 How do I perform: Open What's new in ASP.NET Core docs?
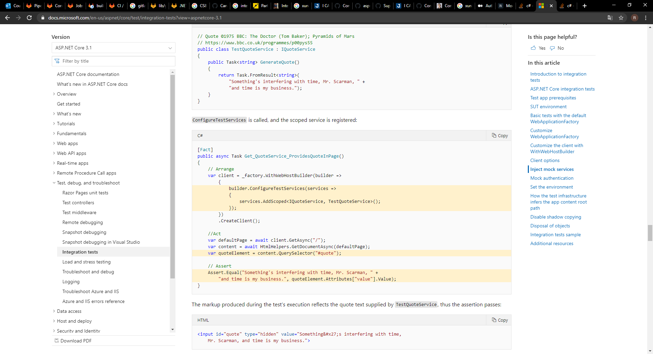pos(92,84)
